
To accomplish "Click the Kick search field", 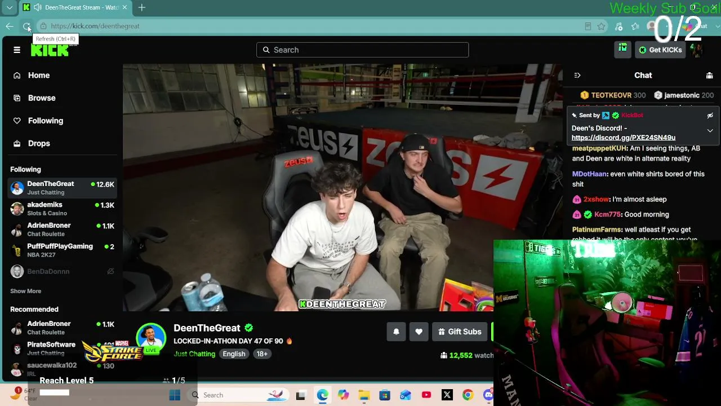I will coord(362,50).
